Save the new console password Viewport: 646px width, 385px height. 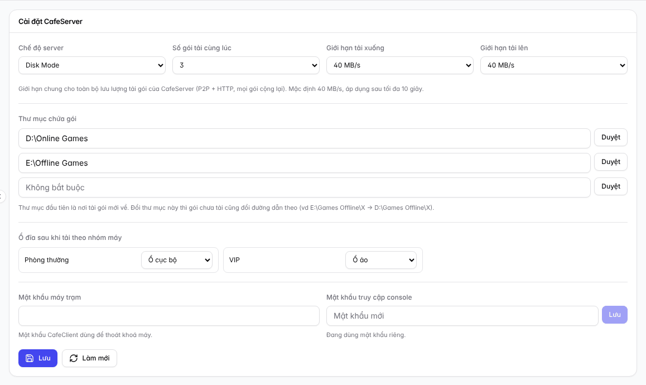(615, 315)
